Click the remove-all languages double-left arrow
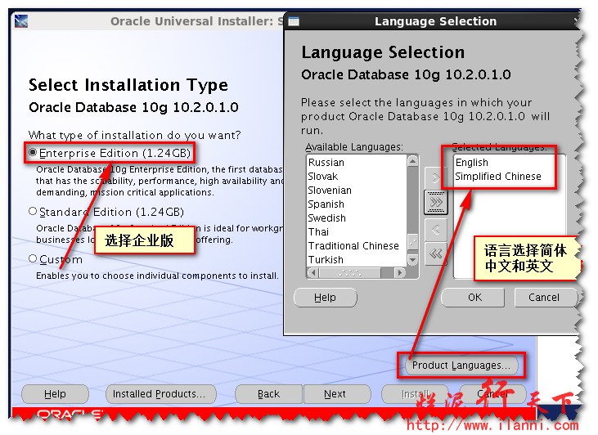This screenshot has height=435, width=598. coord(435,253)
